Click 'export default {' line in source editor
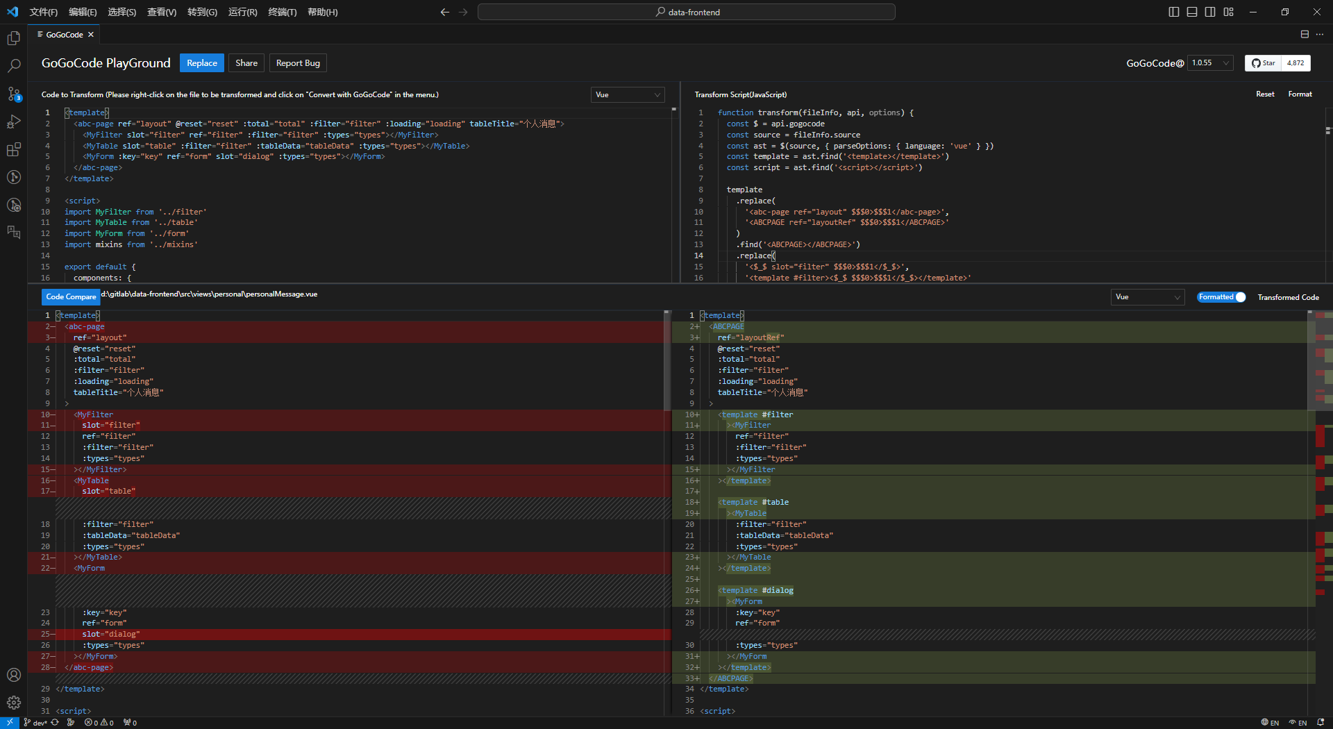Image resolution: width=1333 pixels, height=729 pixels. (x=100, y=267)
